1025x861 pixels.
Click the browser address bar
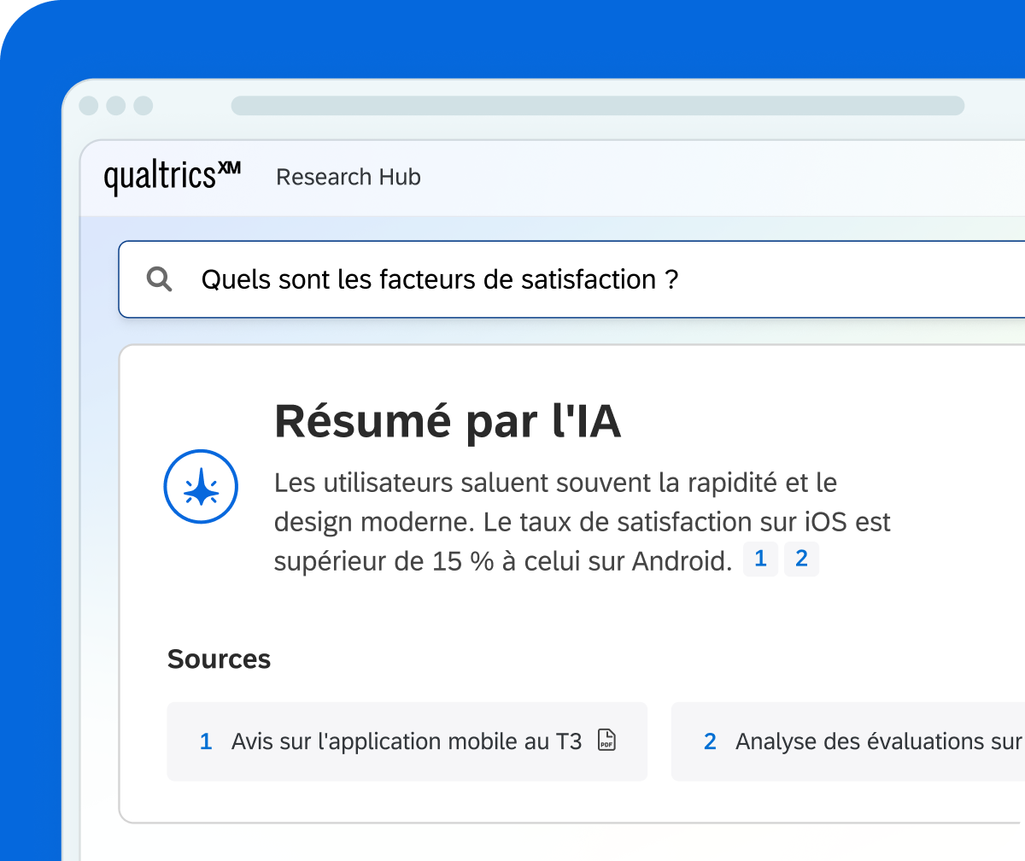[598, 106]
